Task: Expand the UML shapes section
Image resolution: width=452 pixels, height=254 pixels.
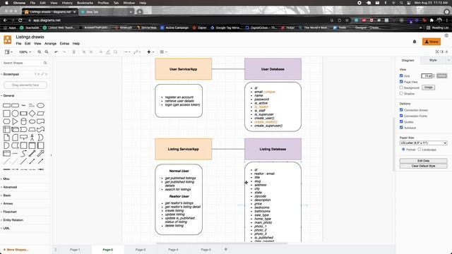Action: (6, 229)
